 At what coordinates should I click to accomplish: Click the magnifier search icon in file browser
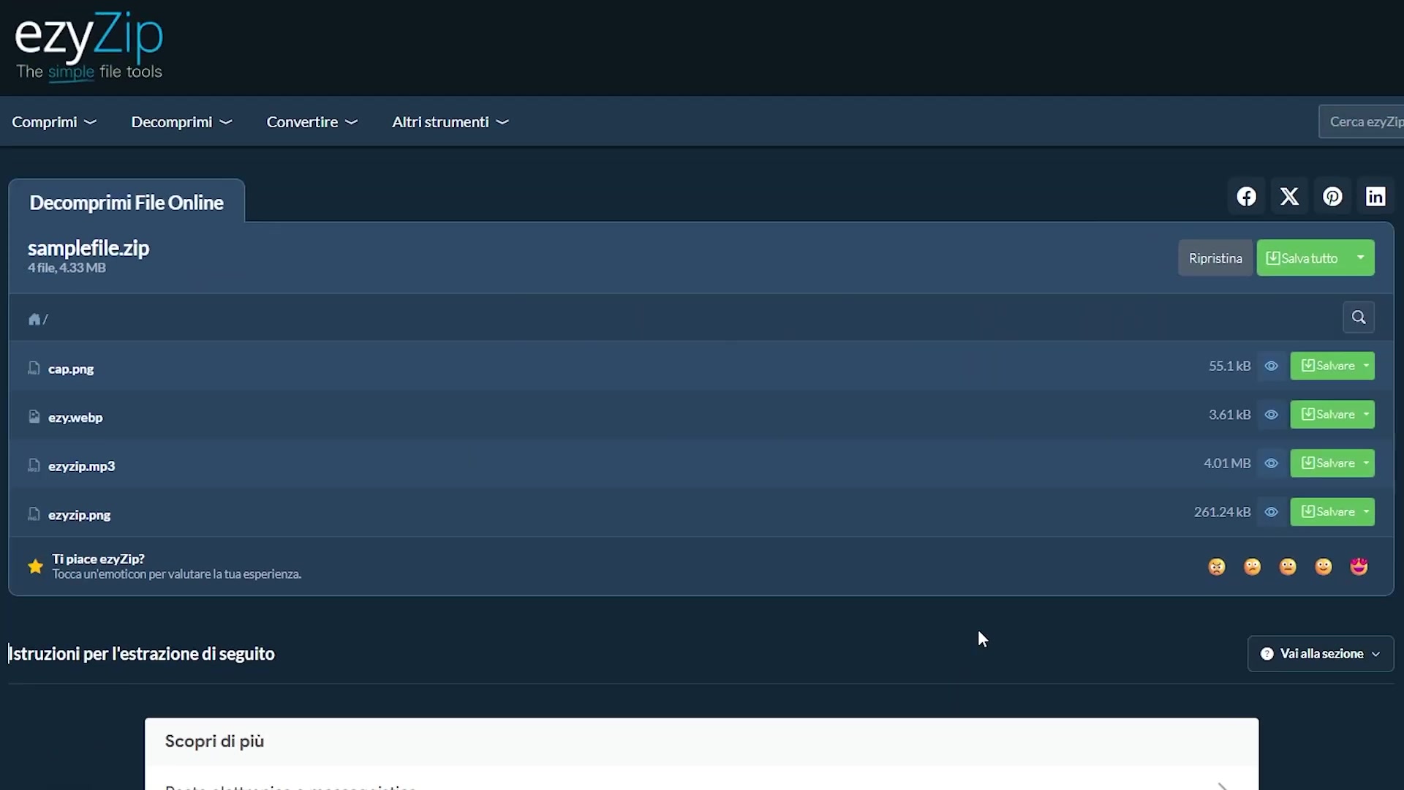(1359, 317)
